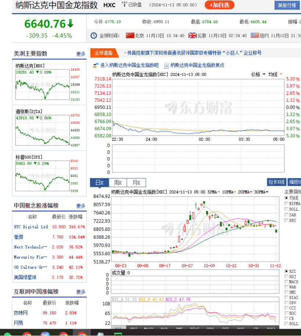
Task: Click the 最高:6784.66 value
Action: (204, 22)
